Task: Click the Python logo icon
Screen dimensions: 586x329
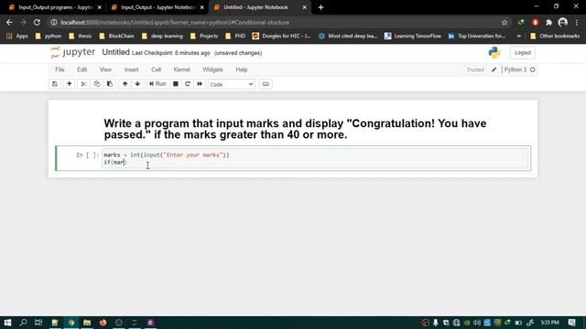Action: (494, 53)
